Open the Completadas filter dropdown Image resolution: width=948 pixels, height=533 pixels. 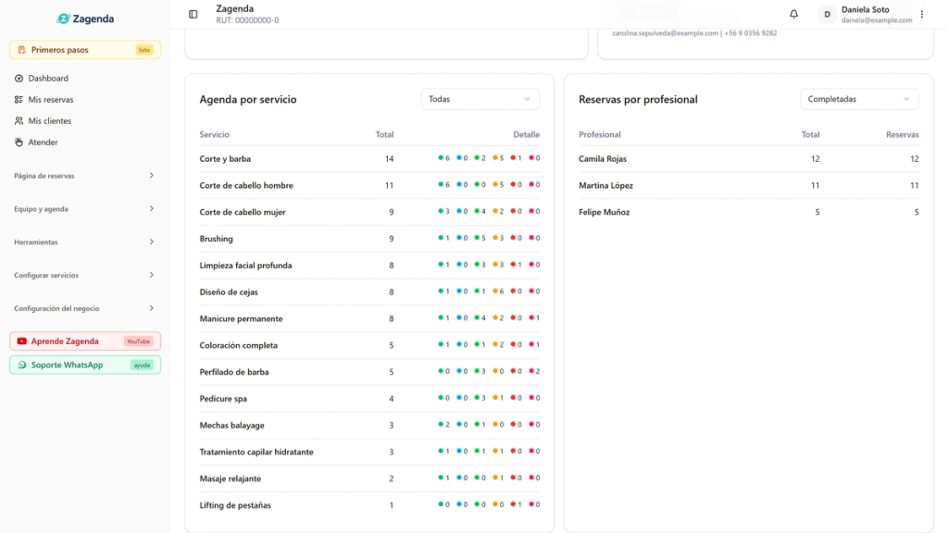[x=859, y=99]
